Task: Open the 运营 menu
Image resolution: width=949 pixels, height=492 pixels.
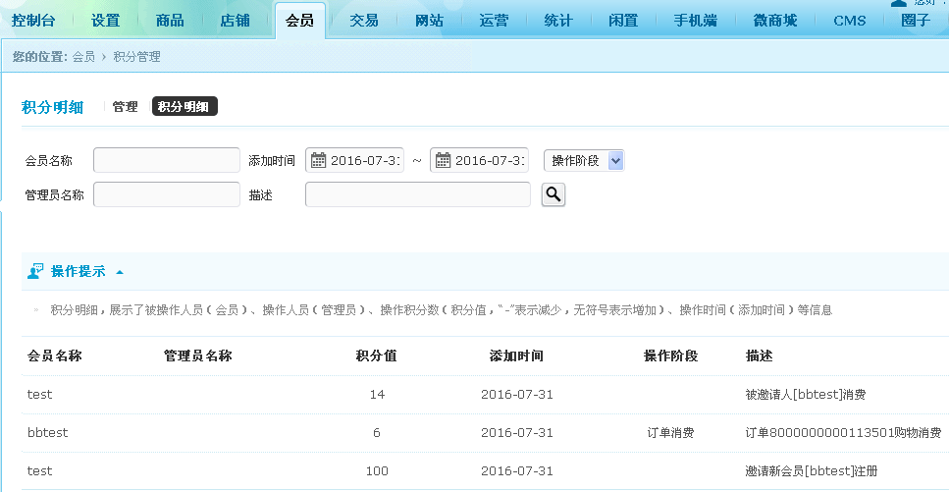Action: click(x=494, y=21)
